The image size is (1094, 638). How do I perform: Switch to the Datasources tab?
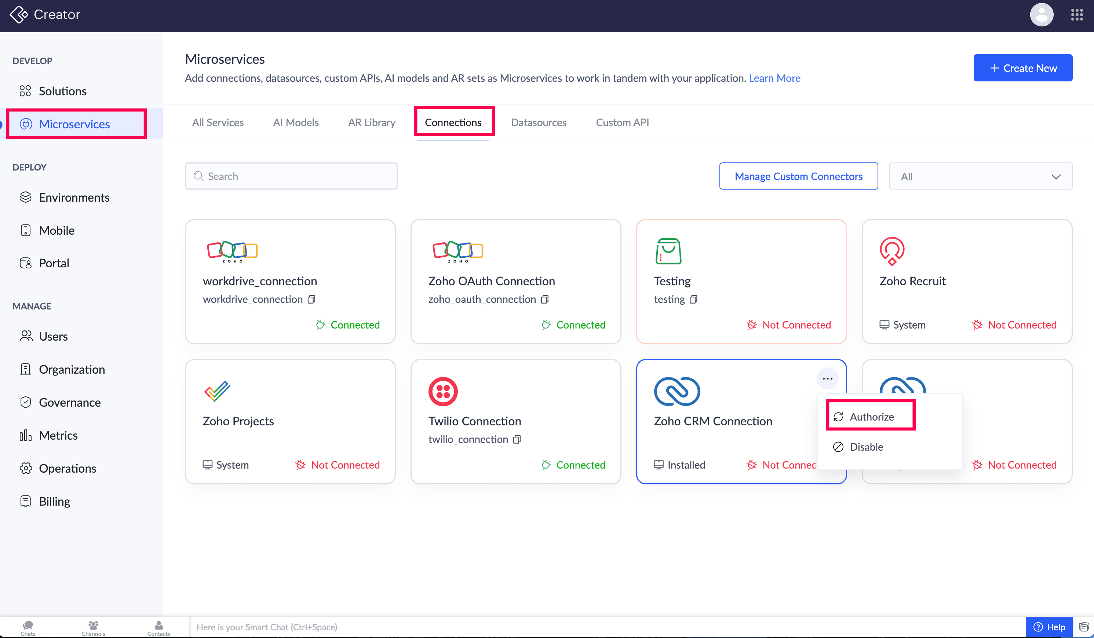pos(538,122)
